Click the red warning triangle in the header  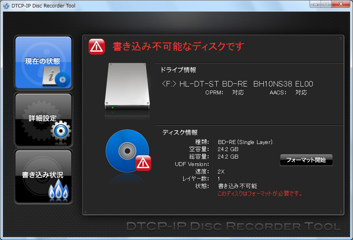[x=97, y=47]
